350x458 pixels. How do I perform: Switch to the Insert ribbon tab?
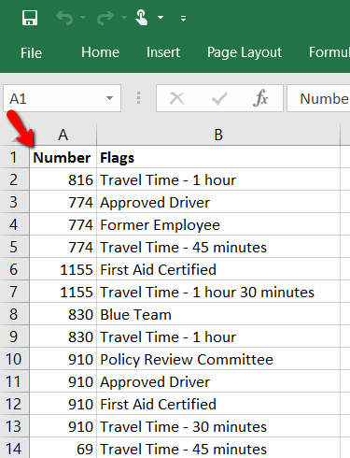(163, 52)
